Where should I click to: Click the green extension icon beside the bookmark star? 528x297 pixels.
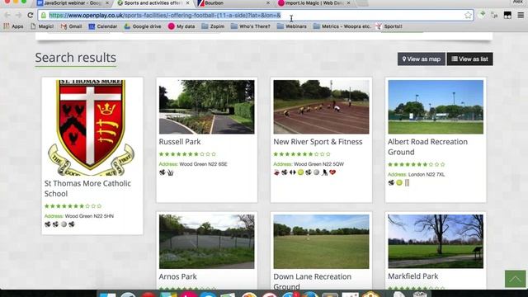point(483,15)
